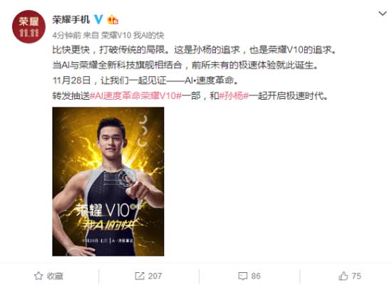Click the blue V verified badge
Viewport: 392px width, 285px height.
[x=98, y=19]
